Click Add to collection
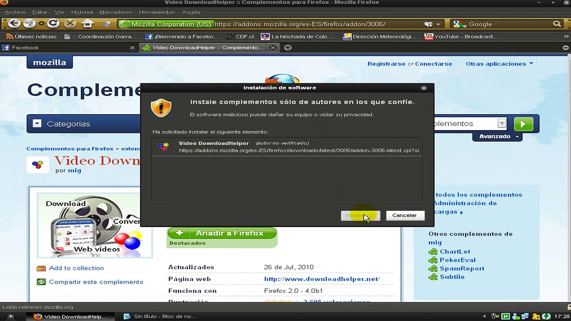The width and height of the screenshot is (571, 321). coord(76,268)
